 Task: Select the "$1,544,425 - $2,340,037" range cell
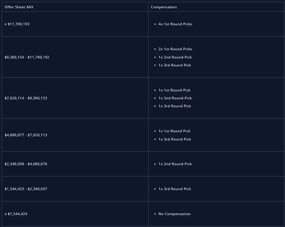pos(26,189)
